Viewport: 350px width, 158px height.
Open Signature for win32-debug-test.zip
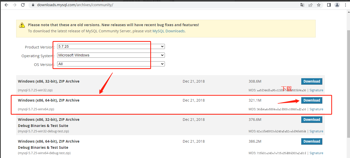click(316, 131)
